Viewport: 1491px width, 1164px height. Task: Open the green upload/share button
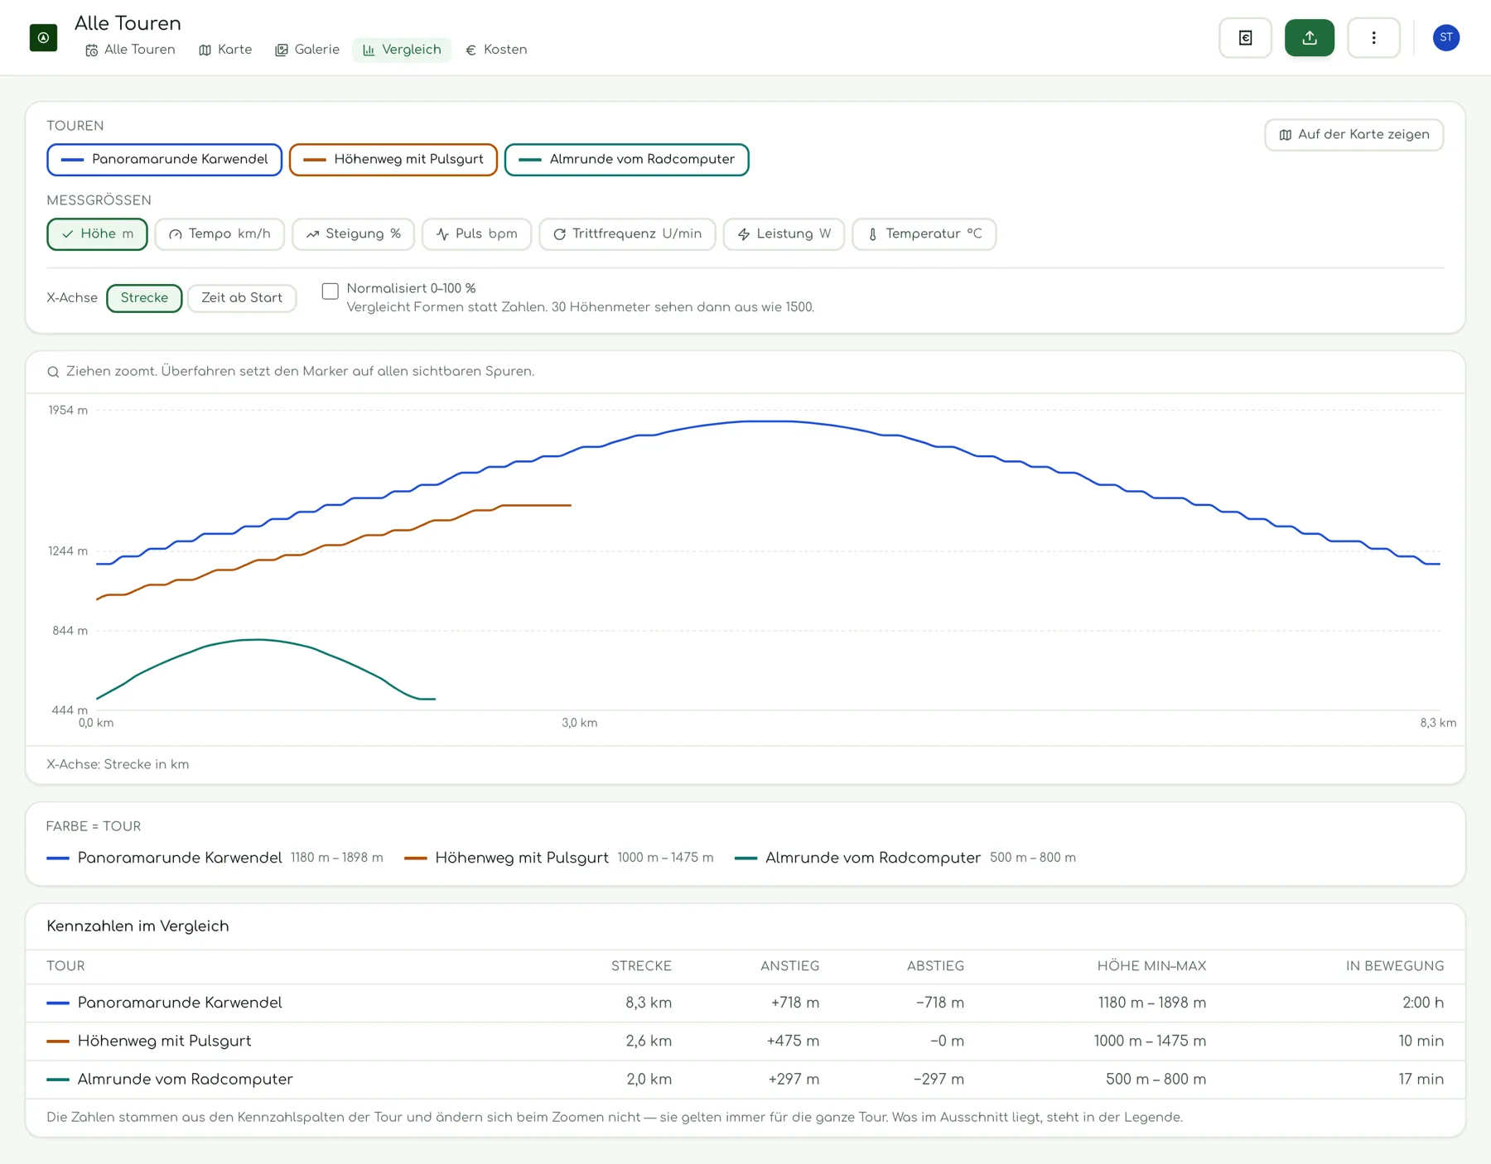coord(1309,37)
